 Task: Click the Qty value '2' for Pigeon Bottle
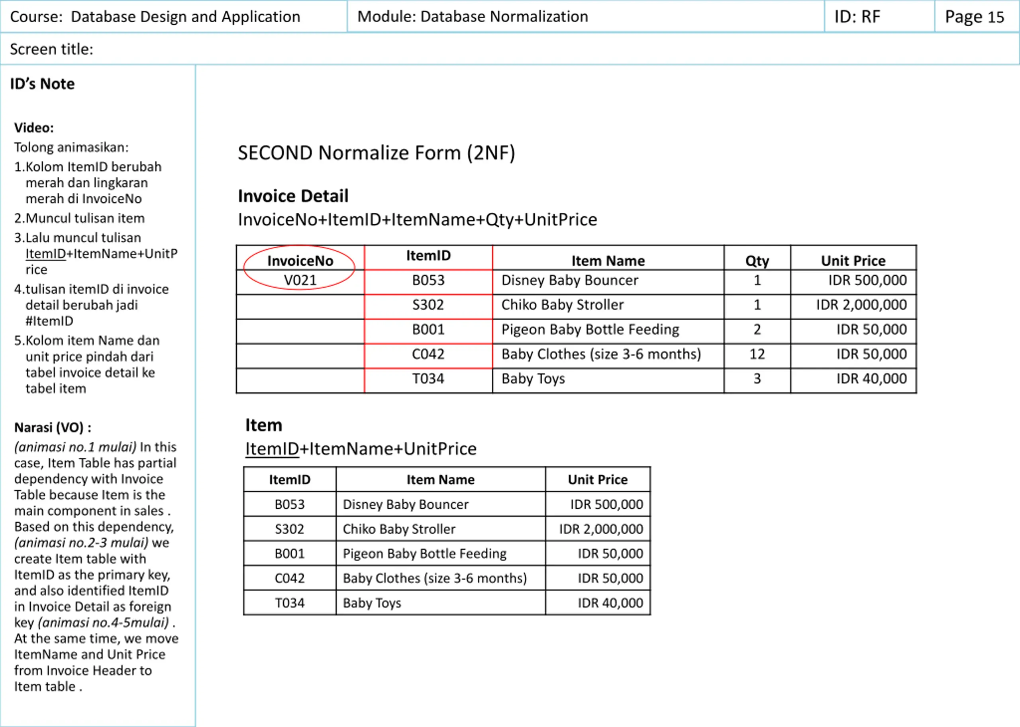coord(757,329)
